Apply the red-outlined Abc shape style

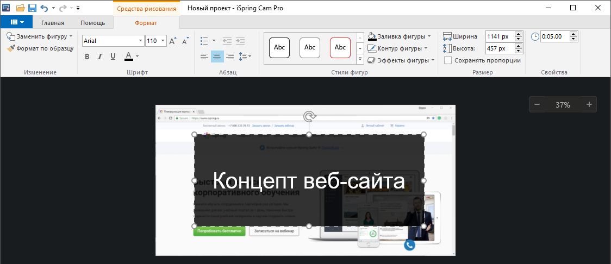click(x=340, y=47)
